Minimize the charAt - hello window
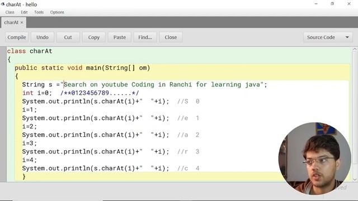 click(x=316, y=4)
